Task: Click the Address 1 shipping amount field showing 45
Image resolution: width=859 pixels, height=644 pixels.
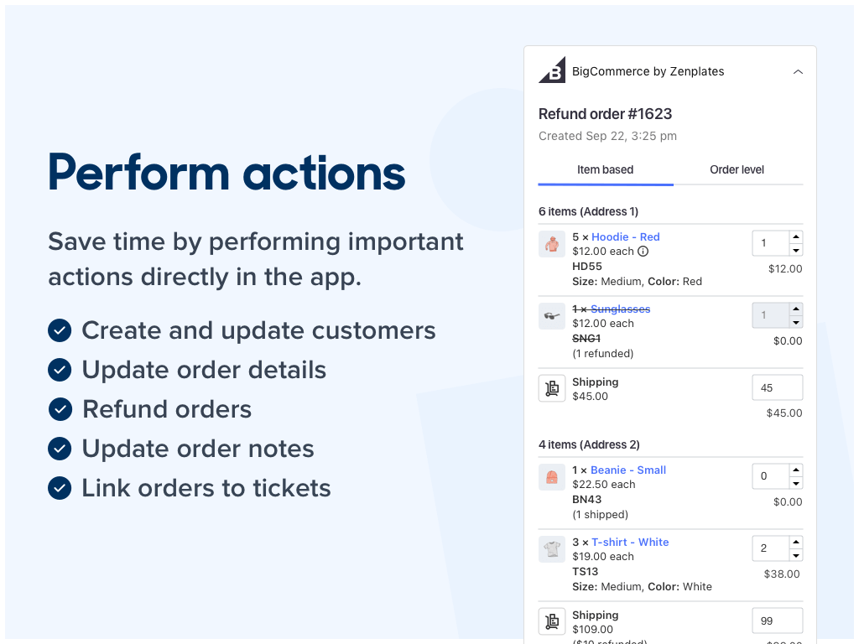Action: click(777, 387)
